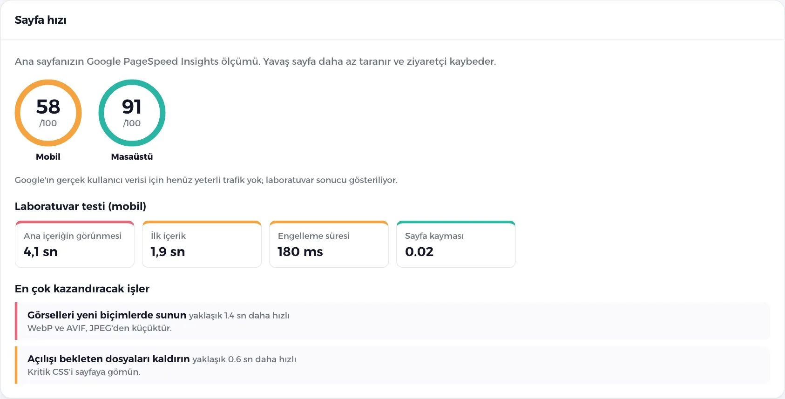Screen dimensions: 785x399
Task: Click the "Engelleme süresi" metric label
Action: [314, 236]
